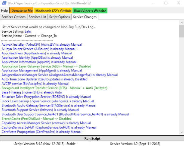Click the Capability Access Manager Service line
This screenshot has width=184, height=146.
(46, 123)
